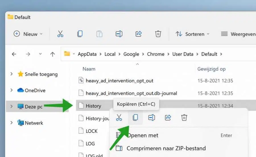Image resolution: width=256 pixels, height=157 pixels.
Task: Click the History-journal file icon
Action: click(x=81, y=118)
